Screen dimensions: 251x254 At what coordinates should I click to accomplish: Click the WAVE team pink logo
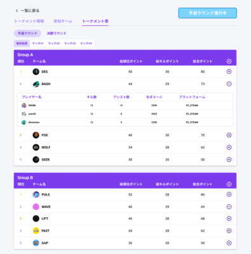(36, 207)
